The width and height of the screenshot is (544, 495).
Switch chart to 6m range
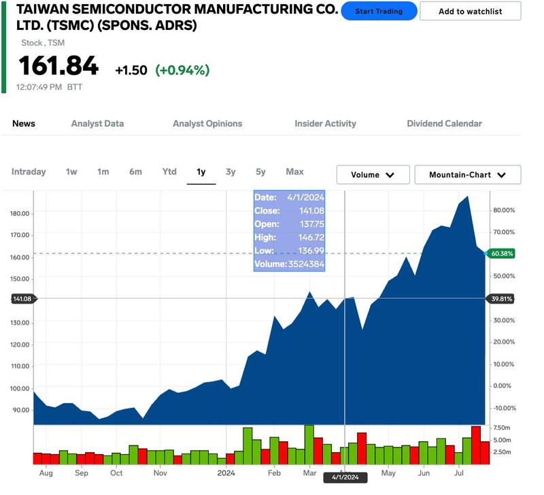[x=135, y=172]
